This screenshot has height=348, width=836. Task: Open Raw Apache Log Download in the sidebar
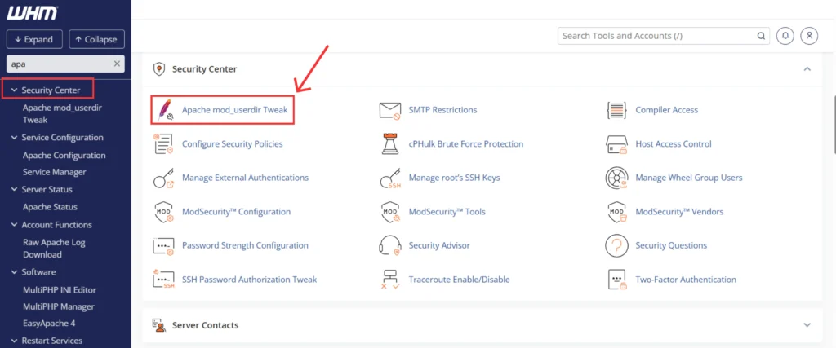(54, 248)
